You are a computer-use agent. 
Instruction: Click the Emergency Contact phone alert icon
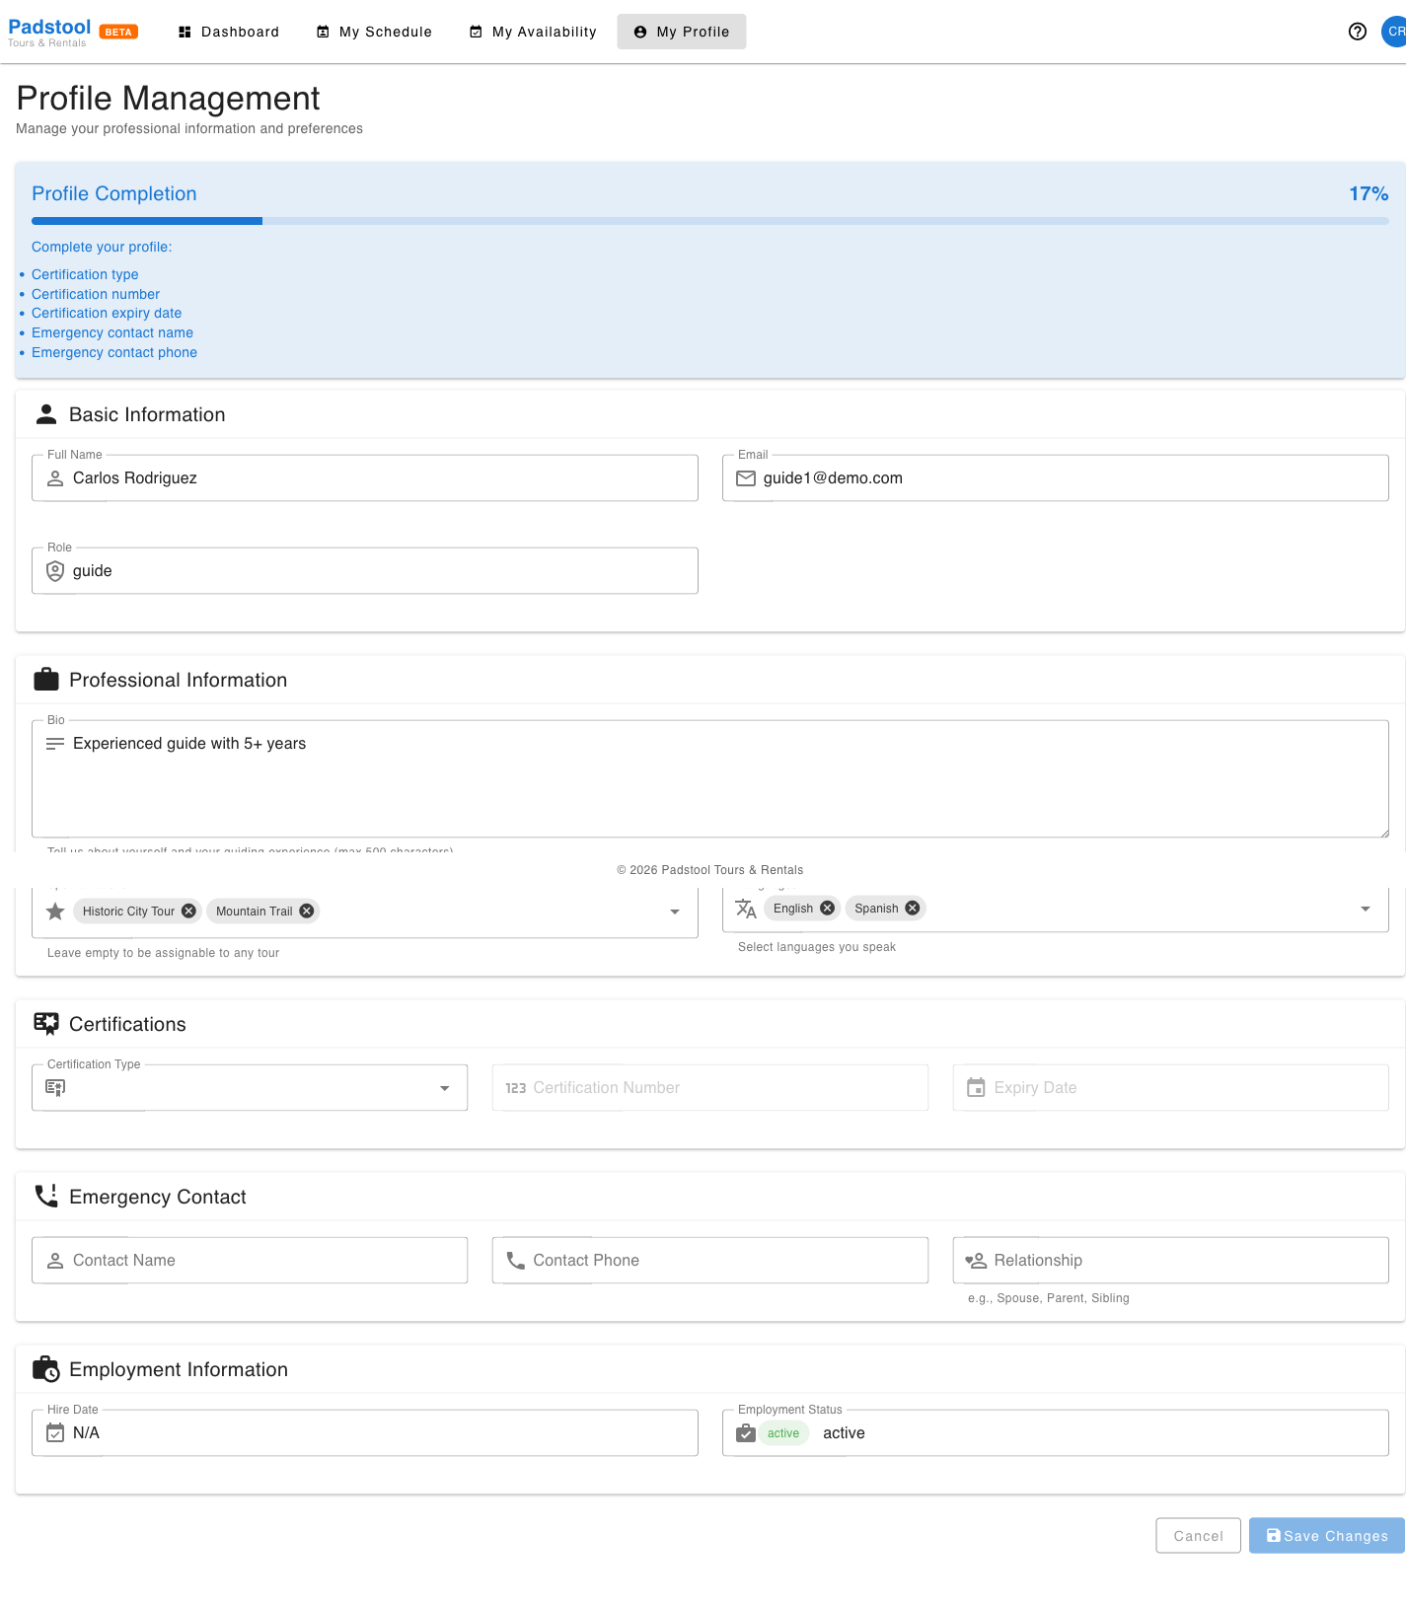point(46,1197)
